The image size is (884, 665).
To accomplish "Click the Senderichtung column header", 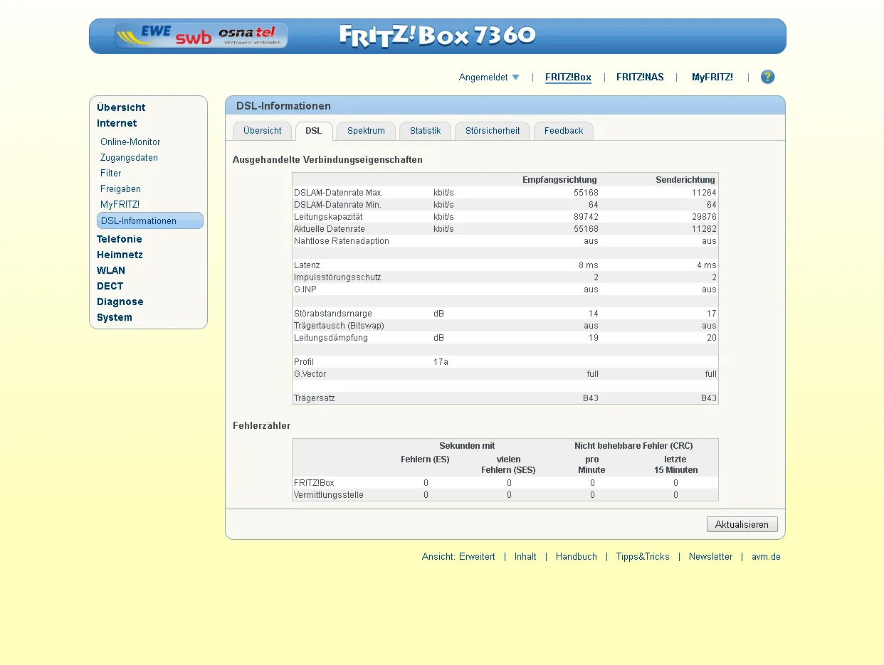I will tap(685, 180).
